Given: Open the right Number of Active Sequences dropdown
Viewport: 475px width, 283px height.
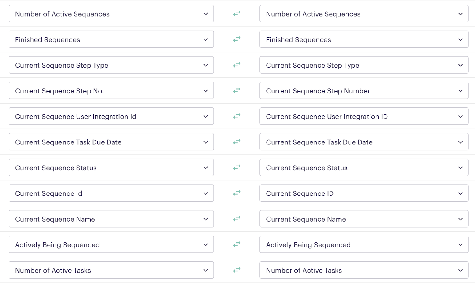Looking at the screenshot, I should coord(460,14).
